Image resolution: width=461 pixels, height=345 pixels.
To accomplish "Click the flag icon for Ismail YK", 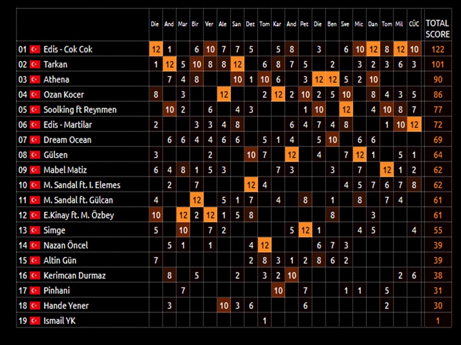I will [x=35, y=321].
